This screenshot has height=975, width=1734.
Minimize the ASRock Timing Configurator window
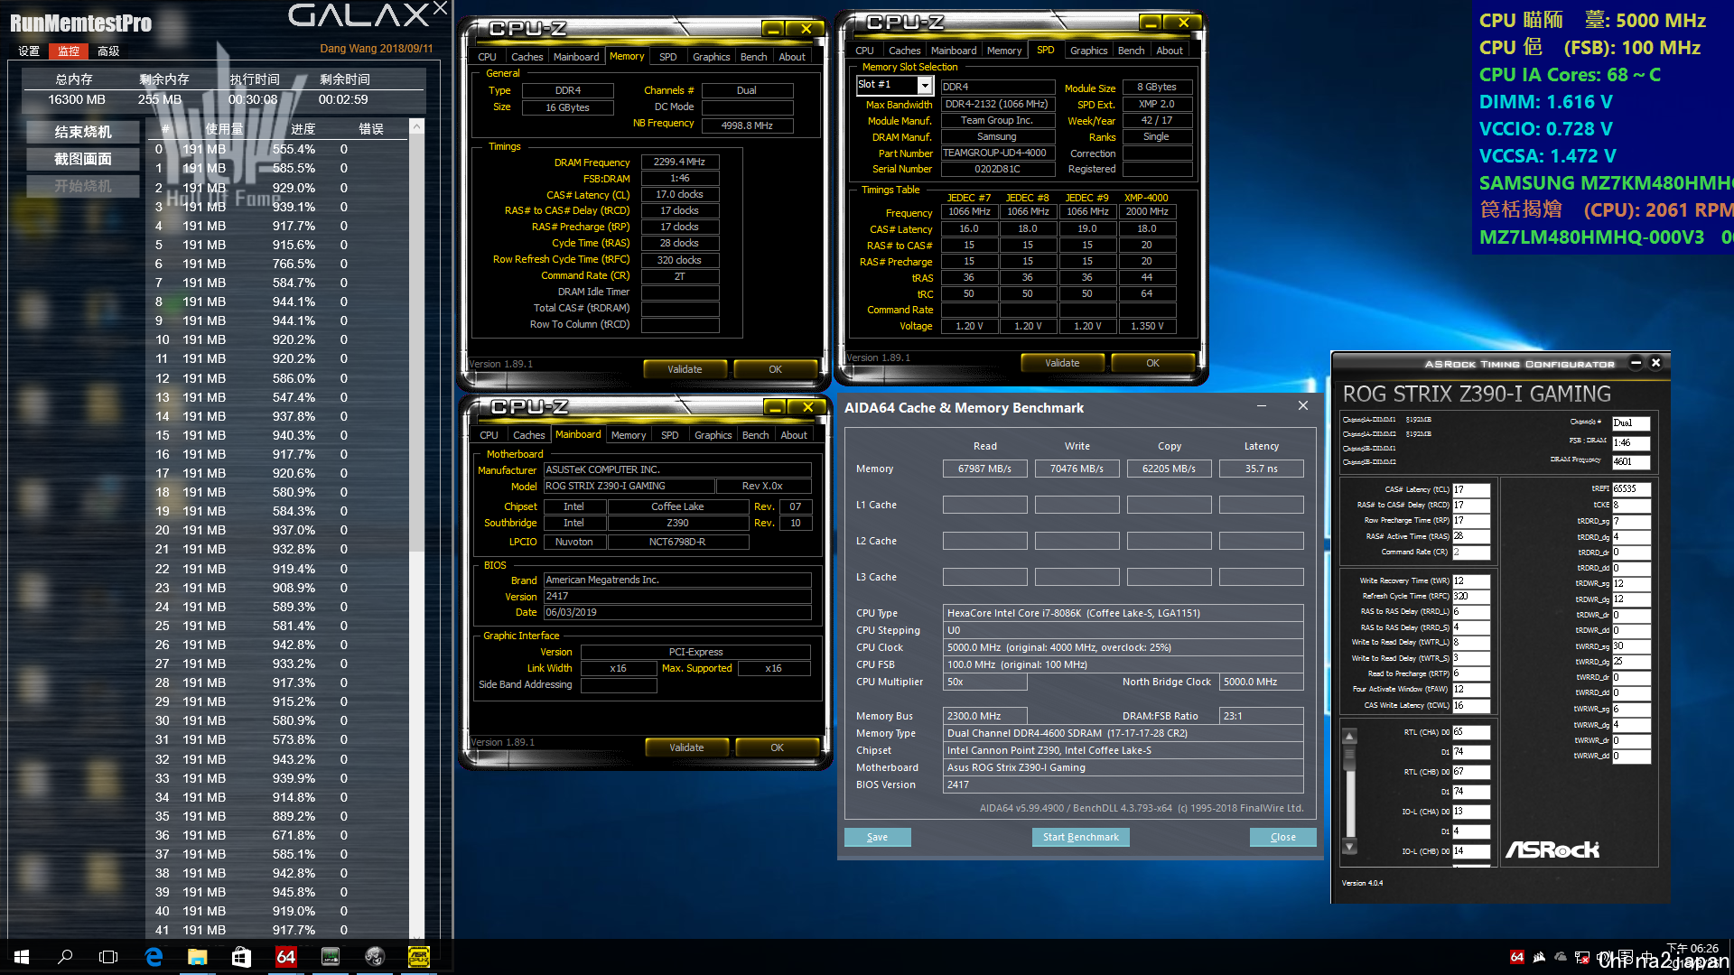(x=1636, y=363)
